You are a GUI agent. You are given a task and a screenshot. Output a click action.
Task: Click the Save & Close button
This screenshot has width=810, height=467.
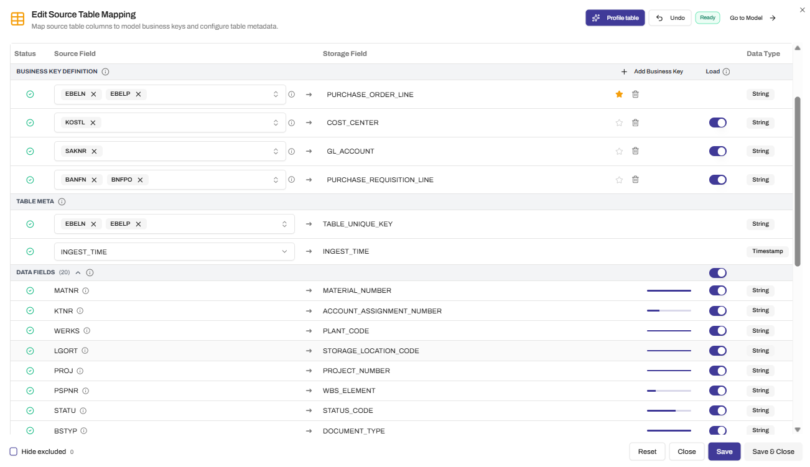click(773, 451)
